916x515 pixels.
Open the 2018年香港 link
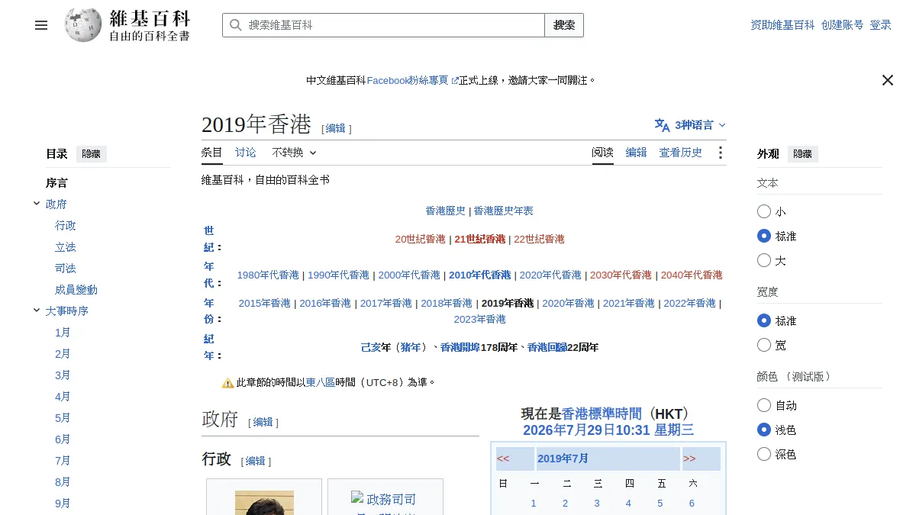(x=447, y=303)
